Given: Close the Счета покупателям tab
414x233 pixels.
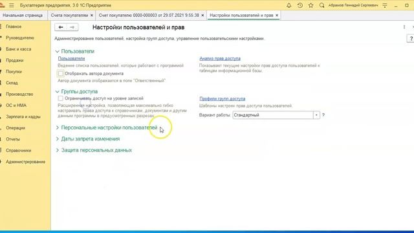Looking at the screenshot, I should pyautogui.click(x=92, y=16).
